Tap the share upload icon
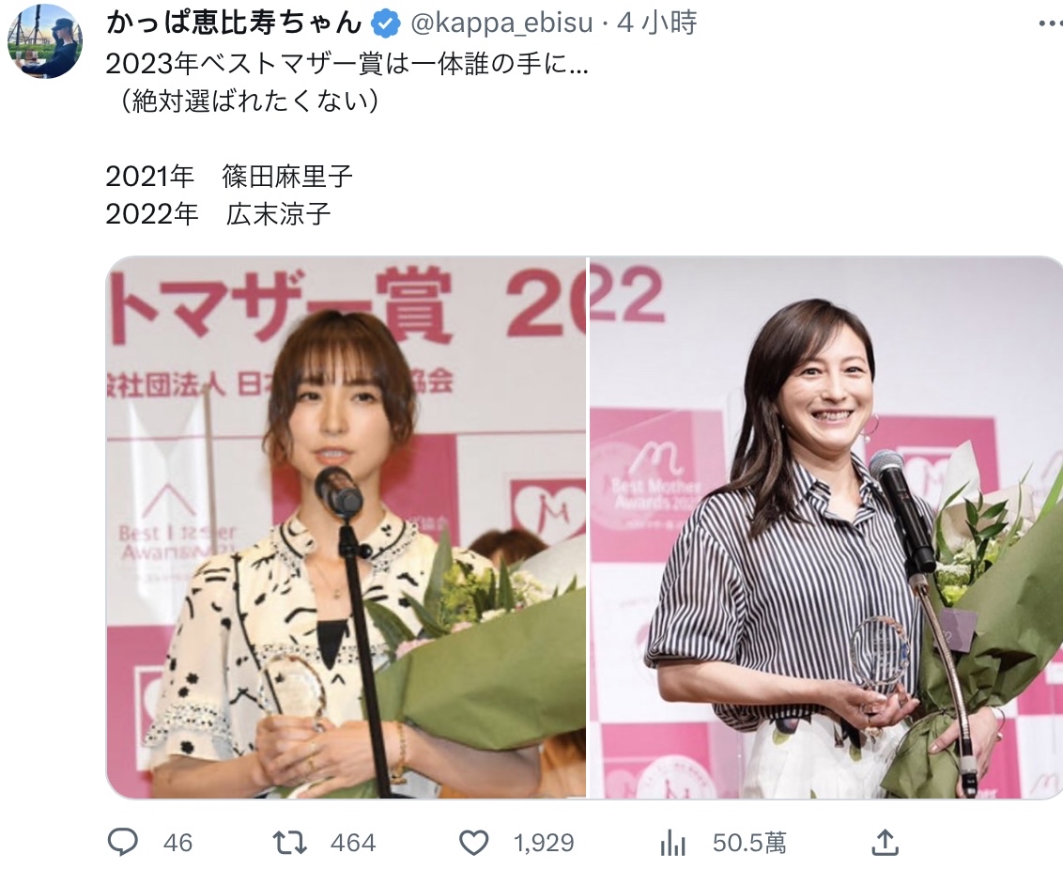This screenshot has height=885, width=1063. [885, 843]
